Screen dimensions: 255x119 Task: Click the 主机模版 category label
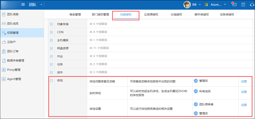click(63, 40)
